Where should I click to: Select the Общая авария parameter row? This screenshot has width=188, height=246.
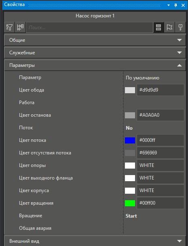point(95,228)
